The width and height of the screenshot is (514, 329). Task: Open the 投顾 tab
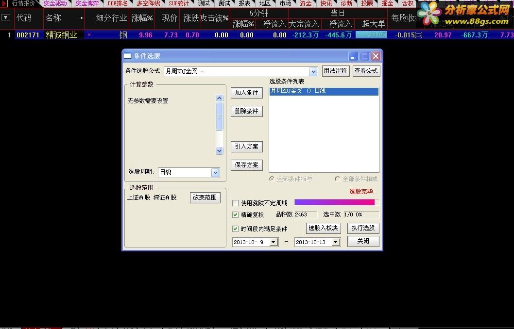point(367,3)
